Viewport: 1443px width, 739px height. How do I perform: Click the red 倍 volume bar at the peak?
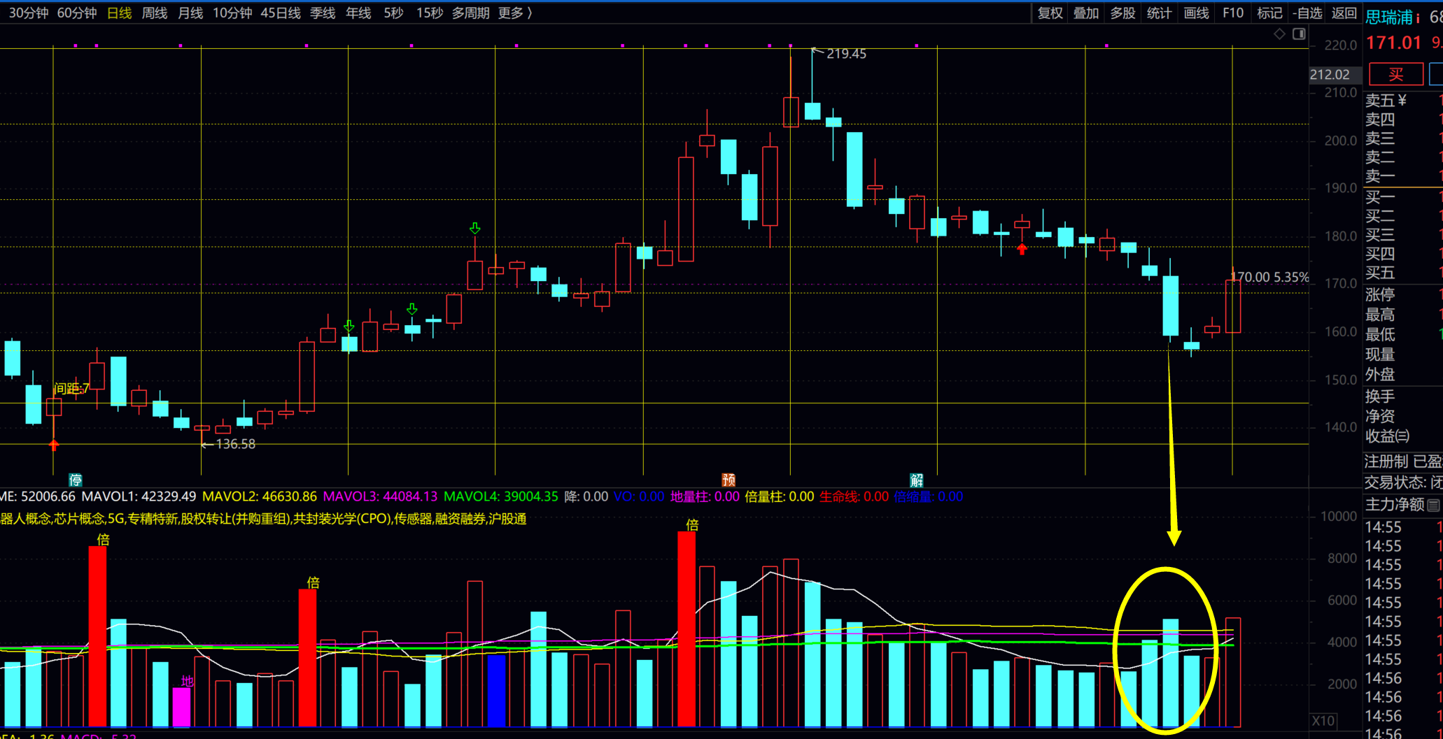687,629
